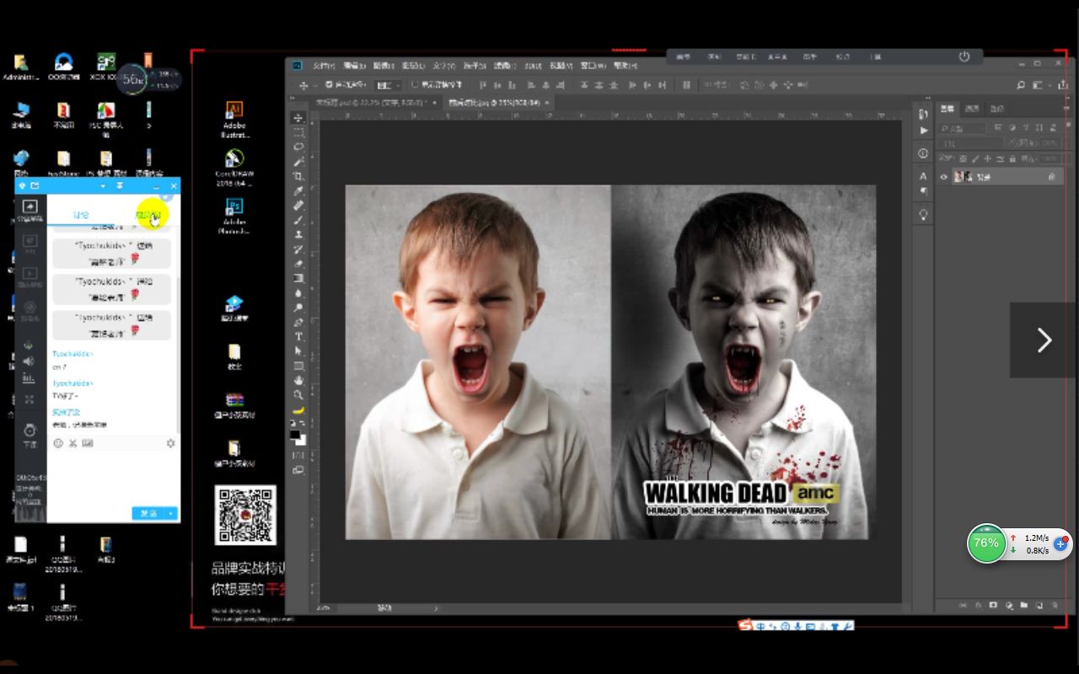1079x674 pixels.
Task: Select the Crop tool
Action: 298,176
